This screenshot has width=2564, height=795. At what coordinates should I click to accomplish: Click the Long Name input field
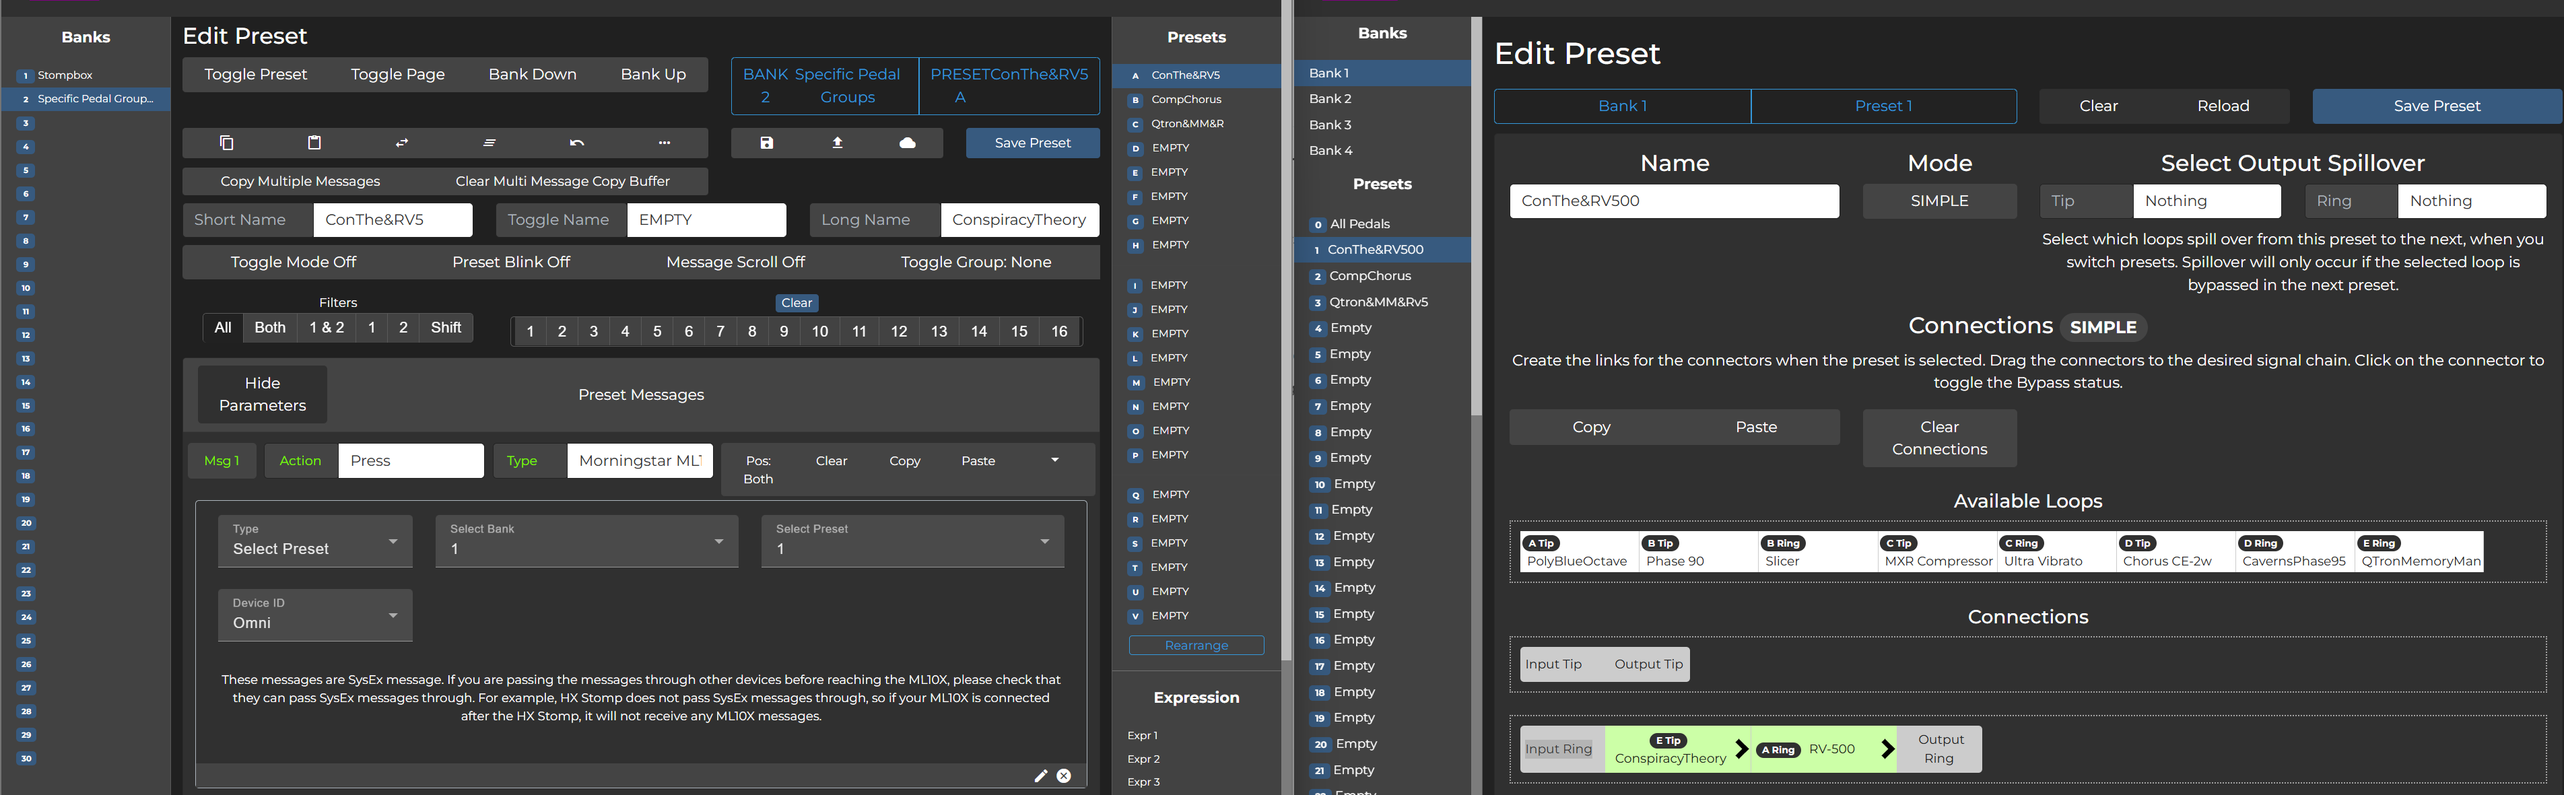coord(1018,220)
